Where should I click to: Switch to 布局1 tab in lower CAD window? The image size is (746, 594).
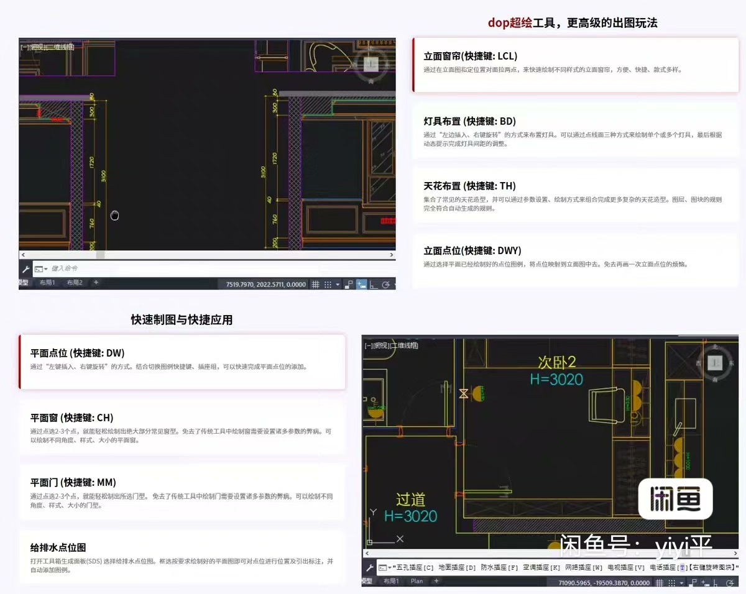[392, 582]
